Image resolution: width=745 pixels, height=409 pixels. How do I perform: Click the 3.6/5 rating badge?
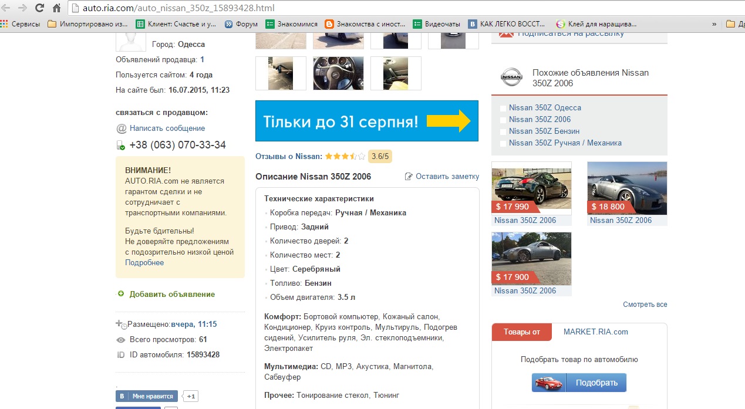point(380,156)
